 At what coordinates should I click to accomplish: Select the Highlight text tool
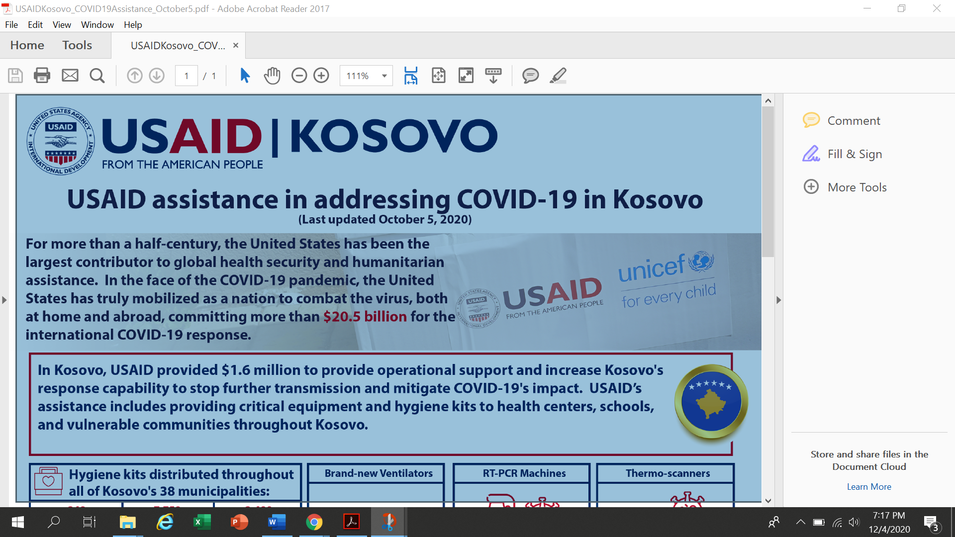[x=558, y=76]
